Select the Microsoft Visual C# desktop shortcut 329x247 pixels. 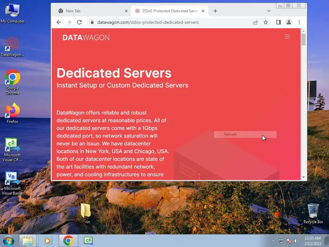[13, 150]
